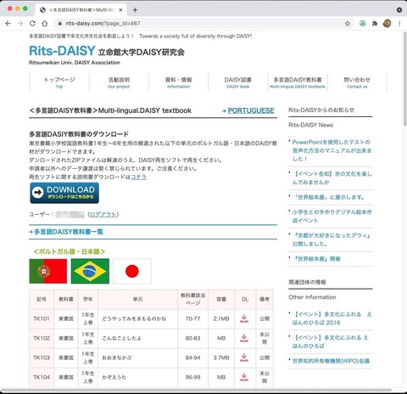
Task: Click the 3.7MB size cell
Action: [x=221, y=357]
